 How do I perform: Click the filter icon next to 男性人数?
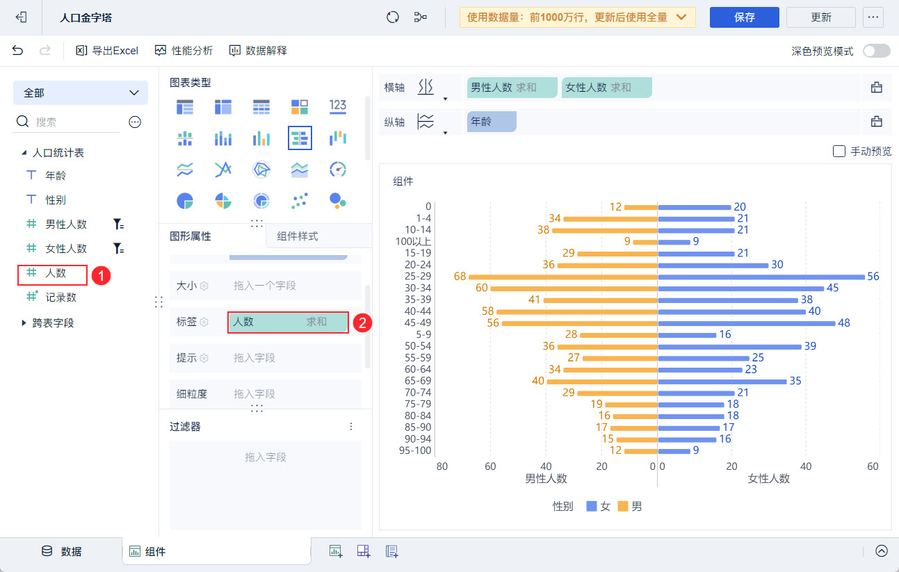tap(119, 224)
